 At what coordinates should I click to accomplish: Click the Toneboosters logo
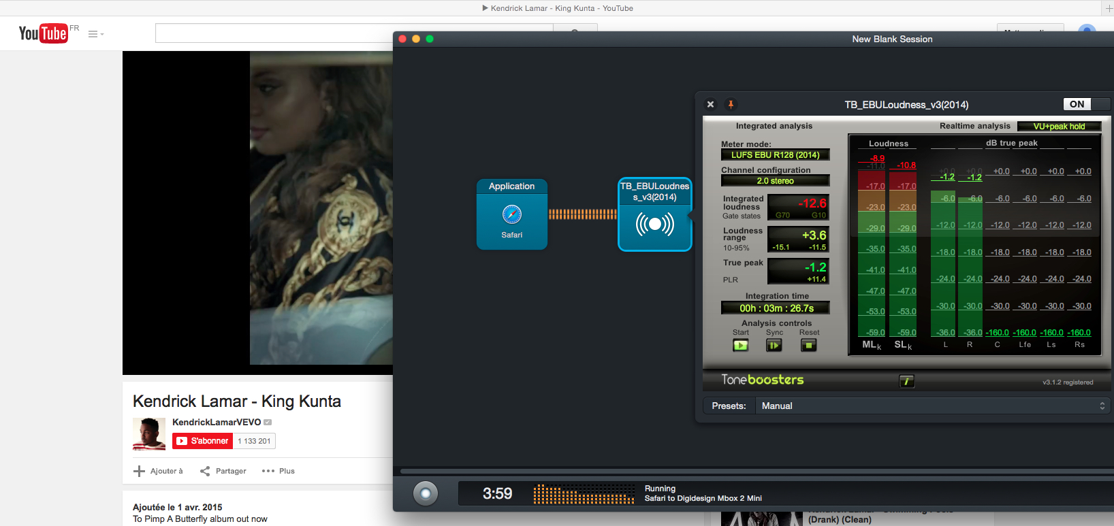763,380
